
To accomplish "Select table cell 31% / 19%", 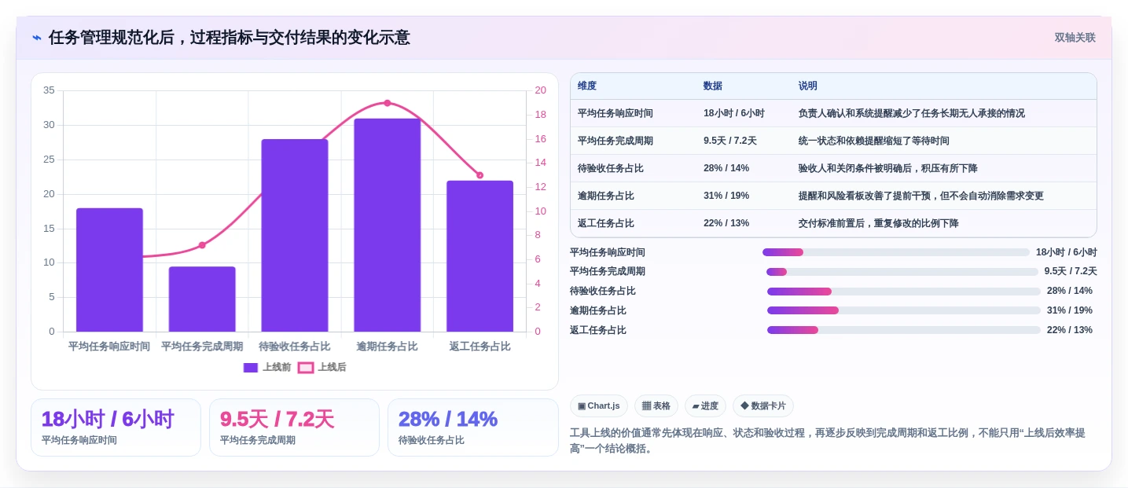I will (x=726, y=196).
